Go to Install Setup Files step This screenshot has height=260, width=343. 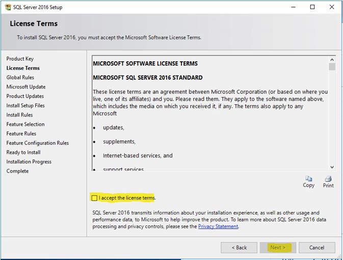click(25, 106)
